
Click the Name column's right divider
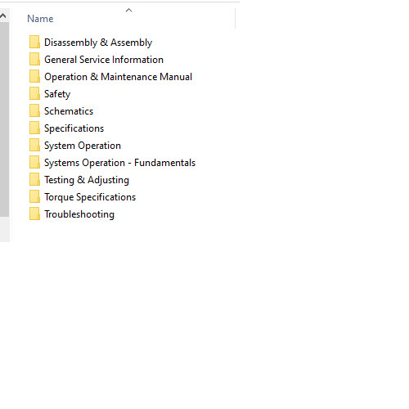(x=235, y=18)
